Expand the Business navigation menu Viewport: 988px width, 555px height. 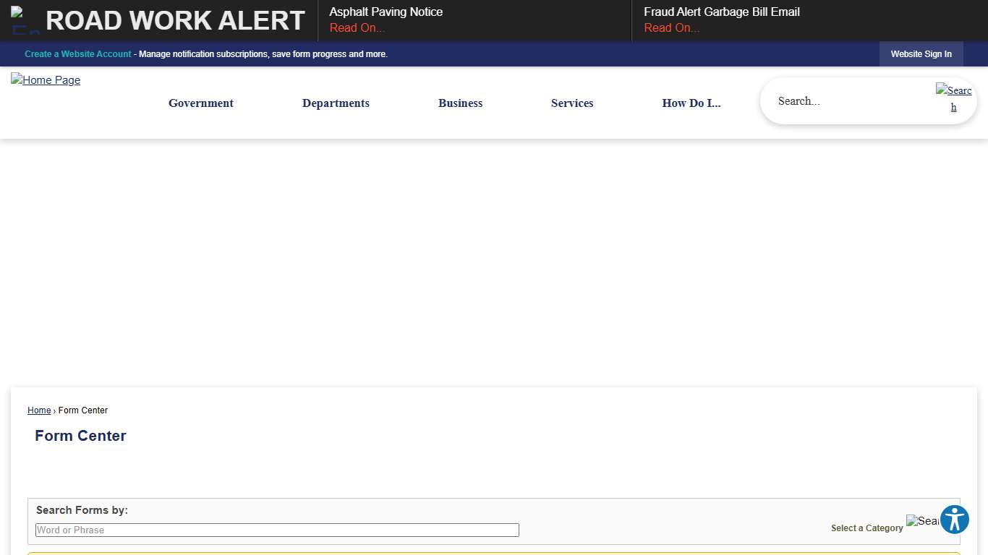click(460, 103)
